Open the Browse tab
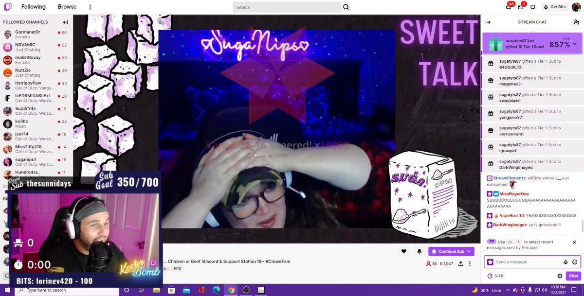The height and width of the screenshot is (296, 584). coord(67,7)
